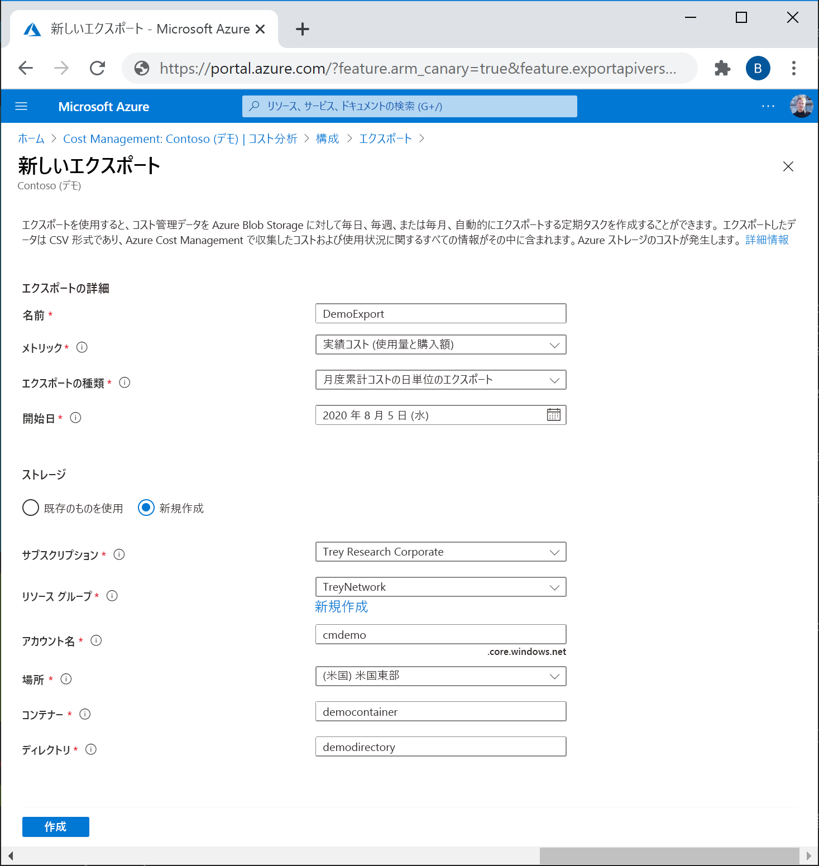Viewport: 819px width, 866px height.
Task: Click the コンテナー input field
Action: pyautogui.click(x=441, y=711)
